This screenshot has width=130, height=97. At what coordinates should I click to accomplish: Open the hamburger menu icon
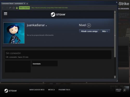[5, 14]
